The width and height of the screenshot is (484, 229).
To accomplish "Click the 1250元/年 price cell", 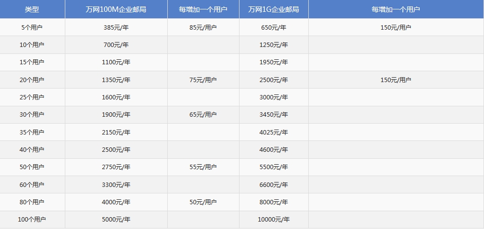I will click(274, 45).
